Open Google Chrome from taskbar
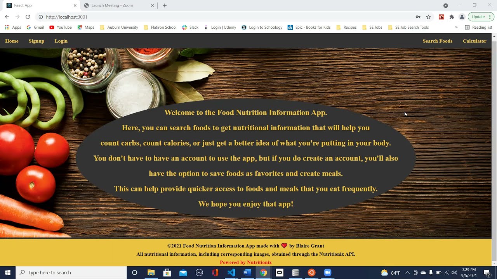Viewport: 497px width, 279px height. pyautogui.click(x=263, y=272)
